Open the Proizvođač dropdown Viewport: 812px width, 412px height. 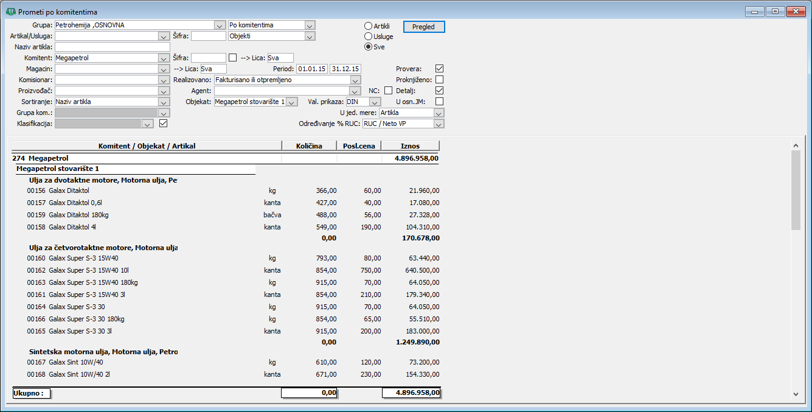(164, 91)
